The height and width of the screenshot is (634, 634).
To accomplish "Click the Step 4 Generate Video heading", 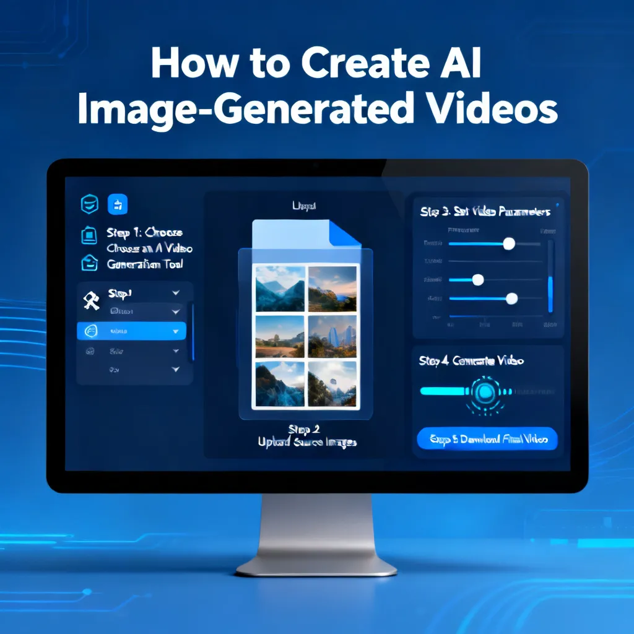I will (471, 361).
